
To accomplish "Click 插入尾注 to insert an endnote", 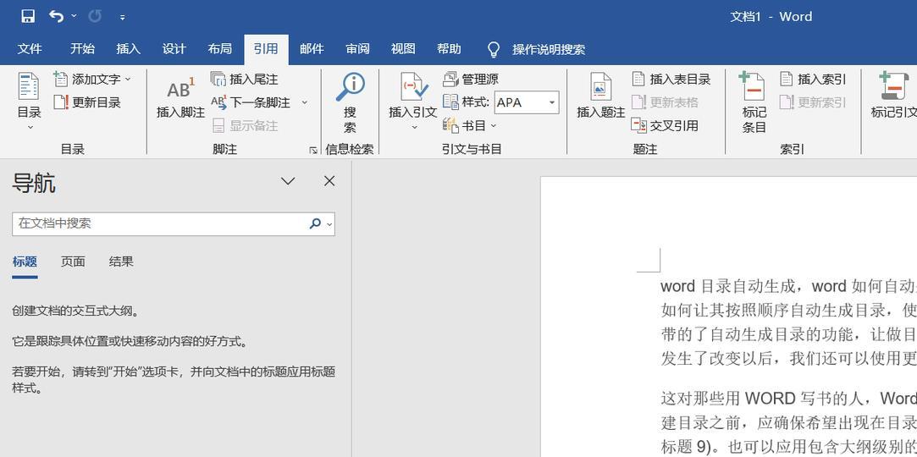I will point(244,79).
